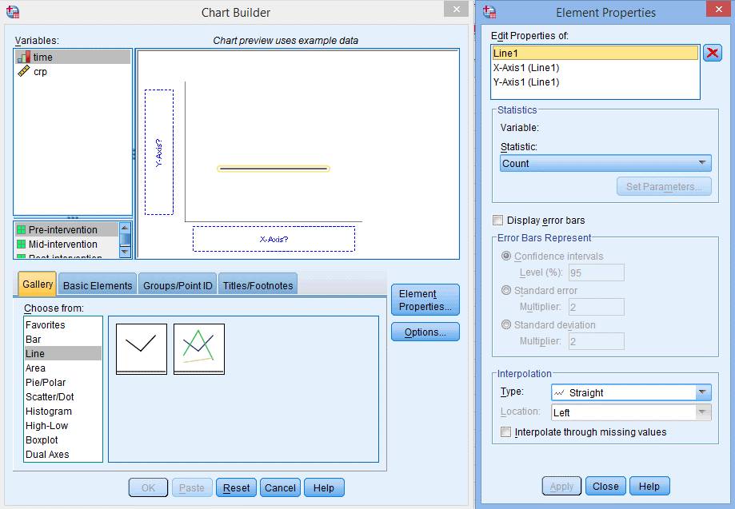The image size is (735, 509).
Task: Click the category list scroll down arrow
Action: [125, 252]
